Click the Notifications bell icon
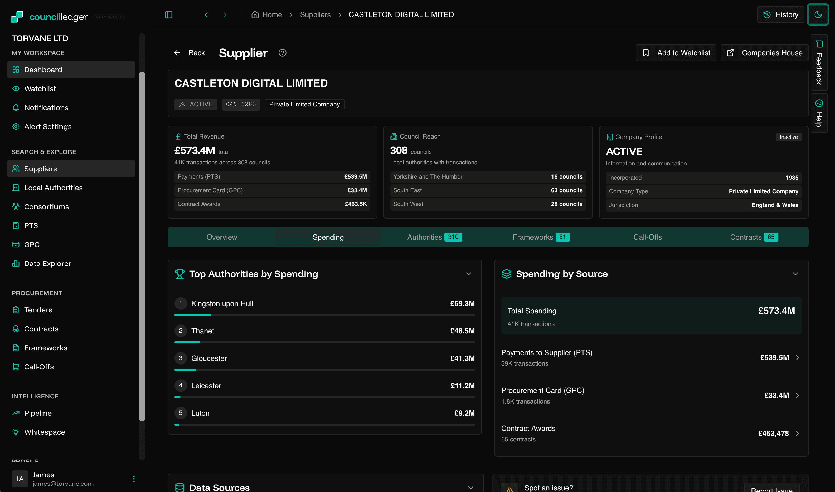 pos(16,107)
